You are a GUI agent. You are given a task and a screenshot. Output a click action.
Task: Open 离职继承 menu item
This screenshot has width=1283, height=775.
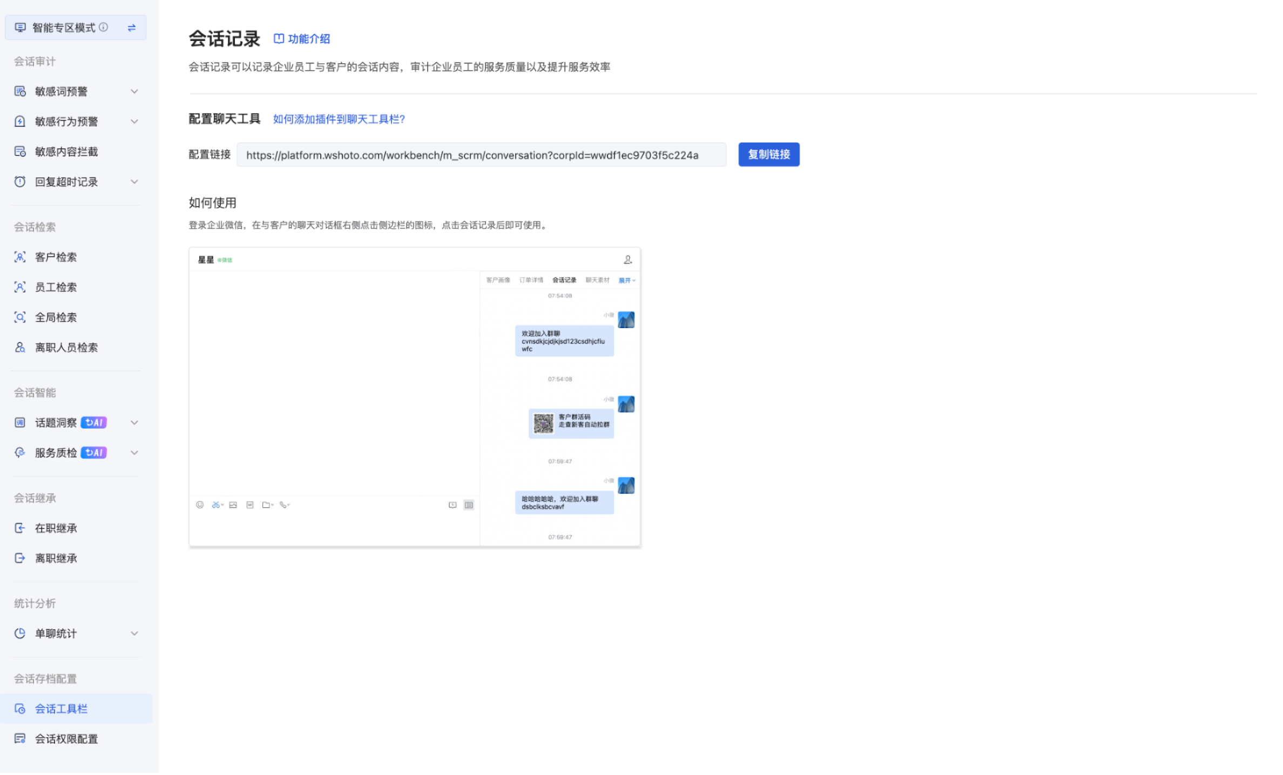[76, 559]
